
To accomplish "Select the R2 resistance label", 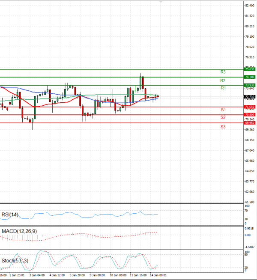I will pyautogui.click(x=223, y=81).
